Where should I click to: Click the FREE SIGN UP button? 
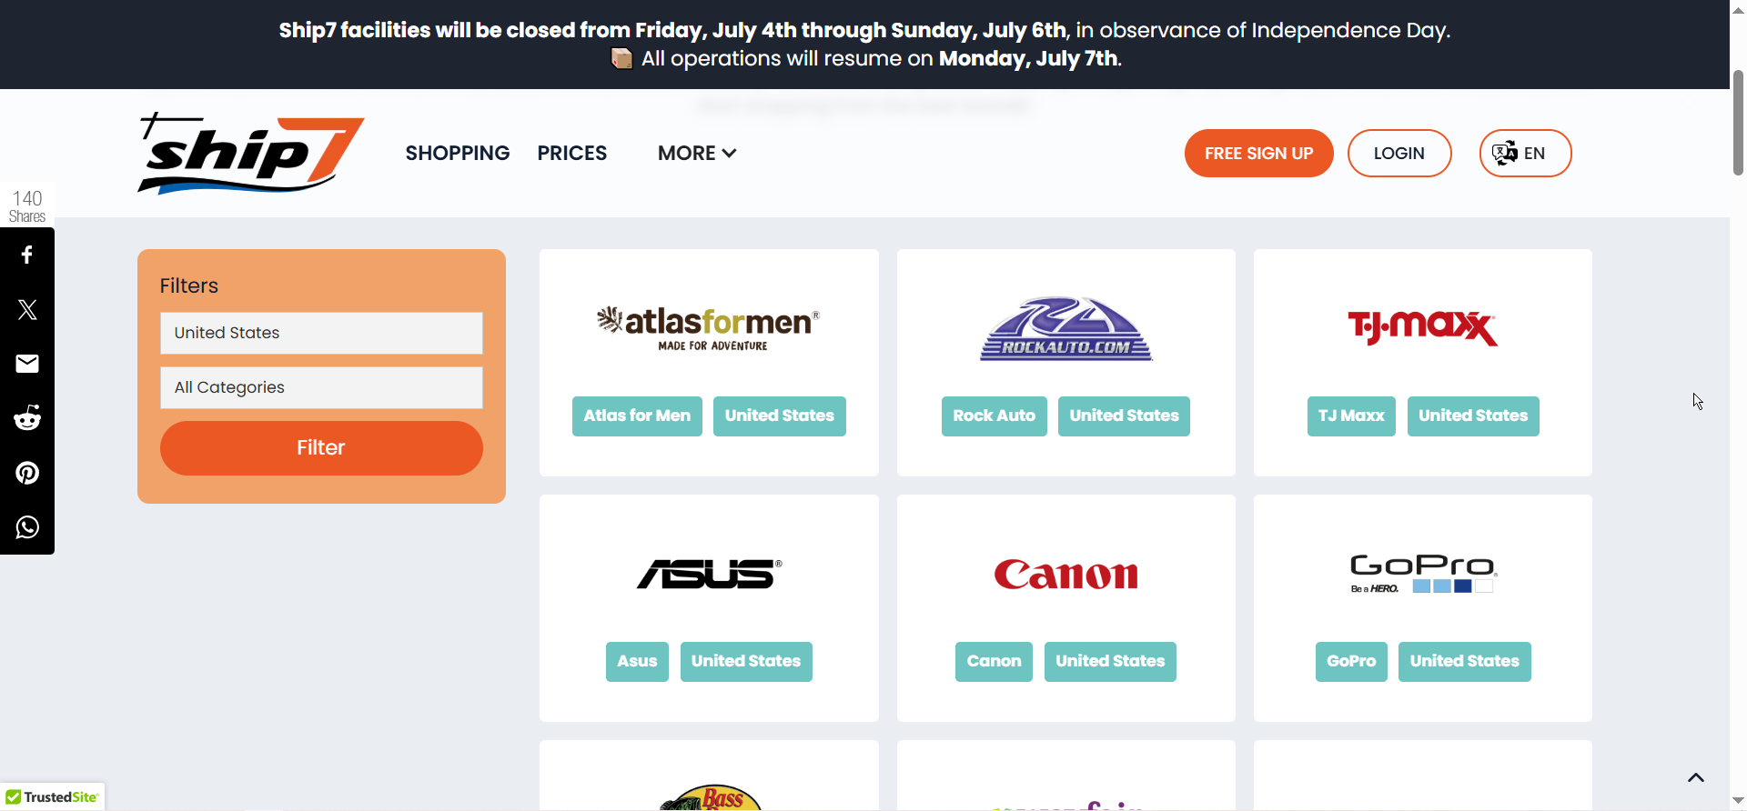click(x=1258, y=154)
